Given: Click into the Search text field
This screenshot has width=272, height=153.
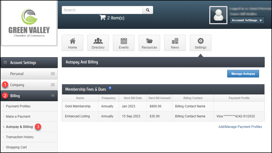Looking at the screenshot, I should click(102, 10).
